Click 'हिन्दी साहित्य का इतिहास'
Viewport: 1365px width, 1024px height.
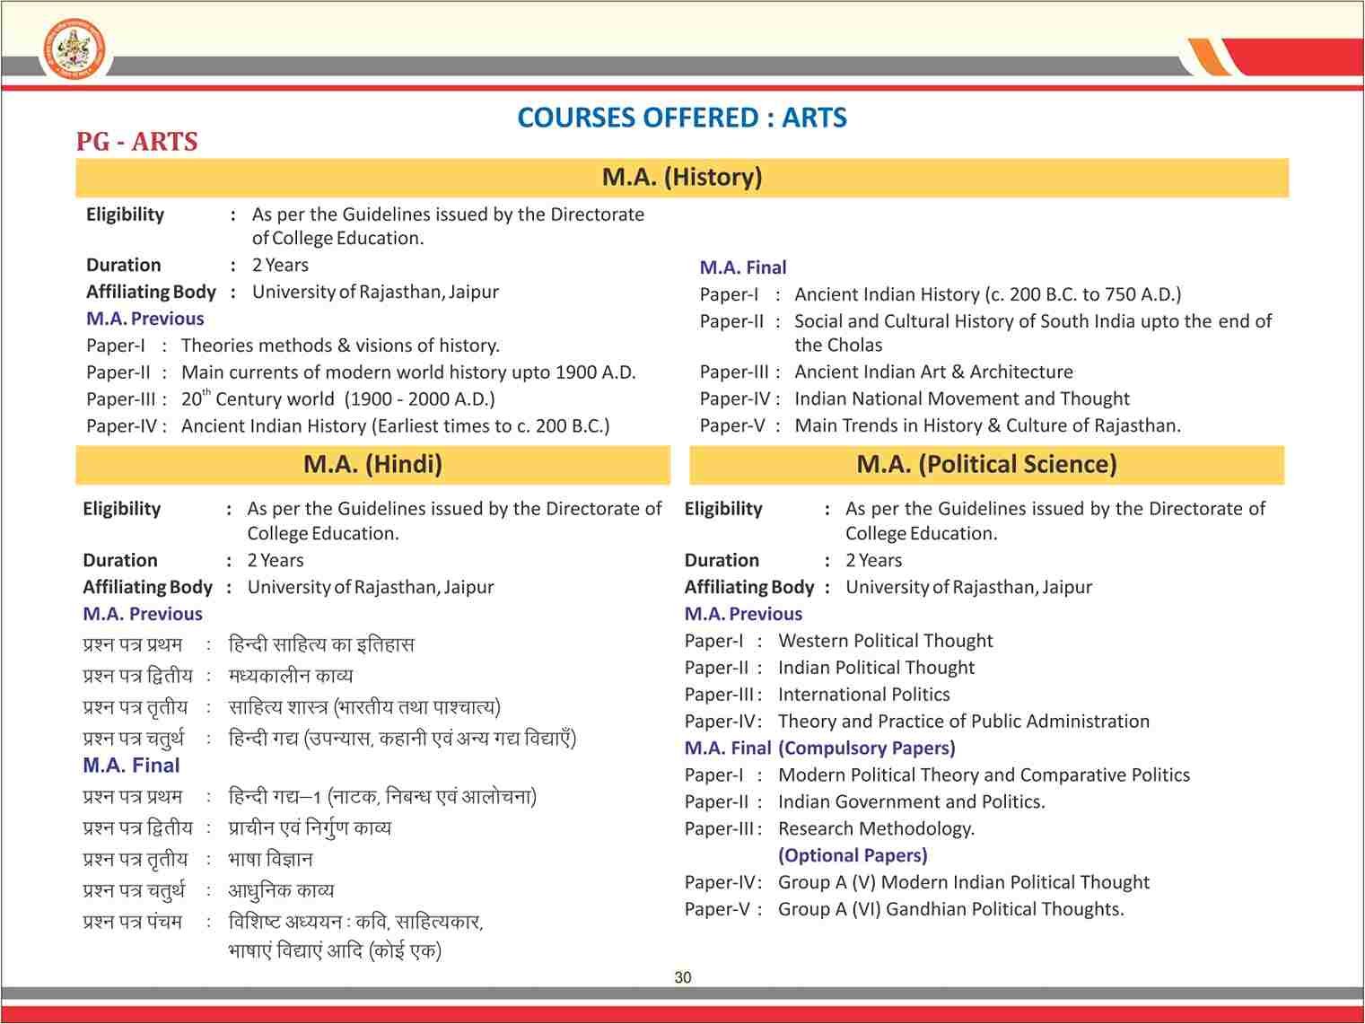pos(321,644)
